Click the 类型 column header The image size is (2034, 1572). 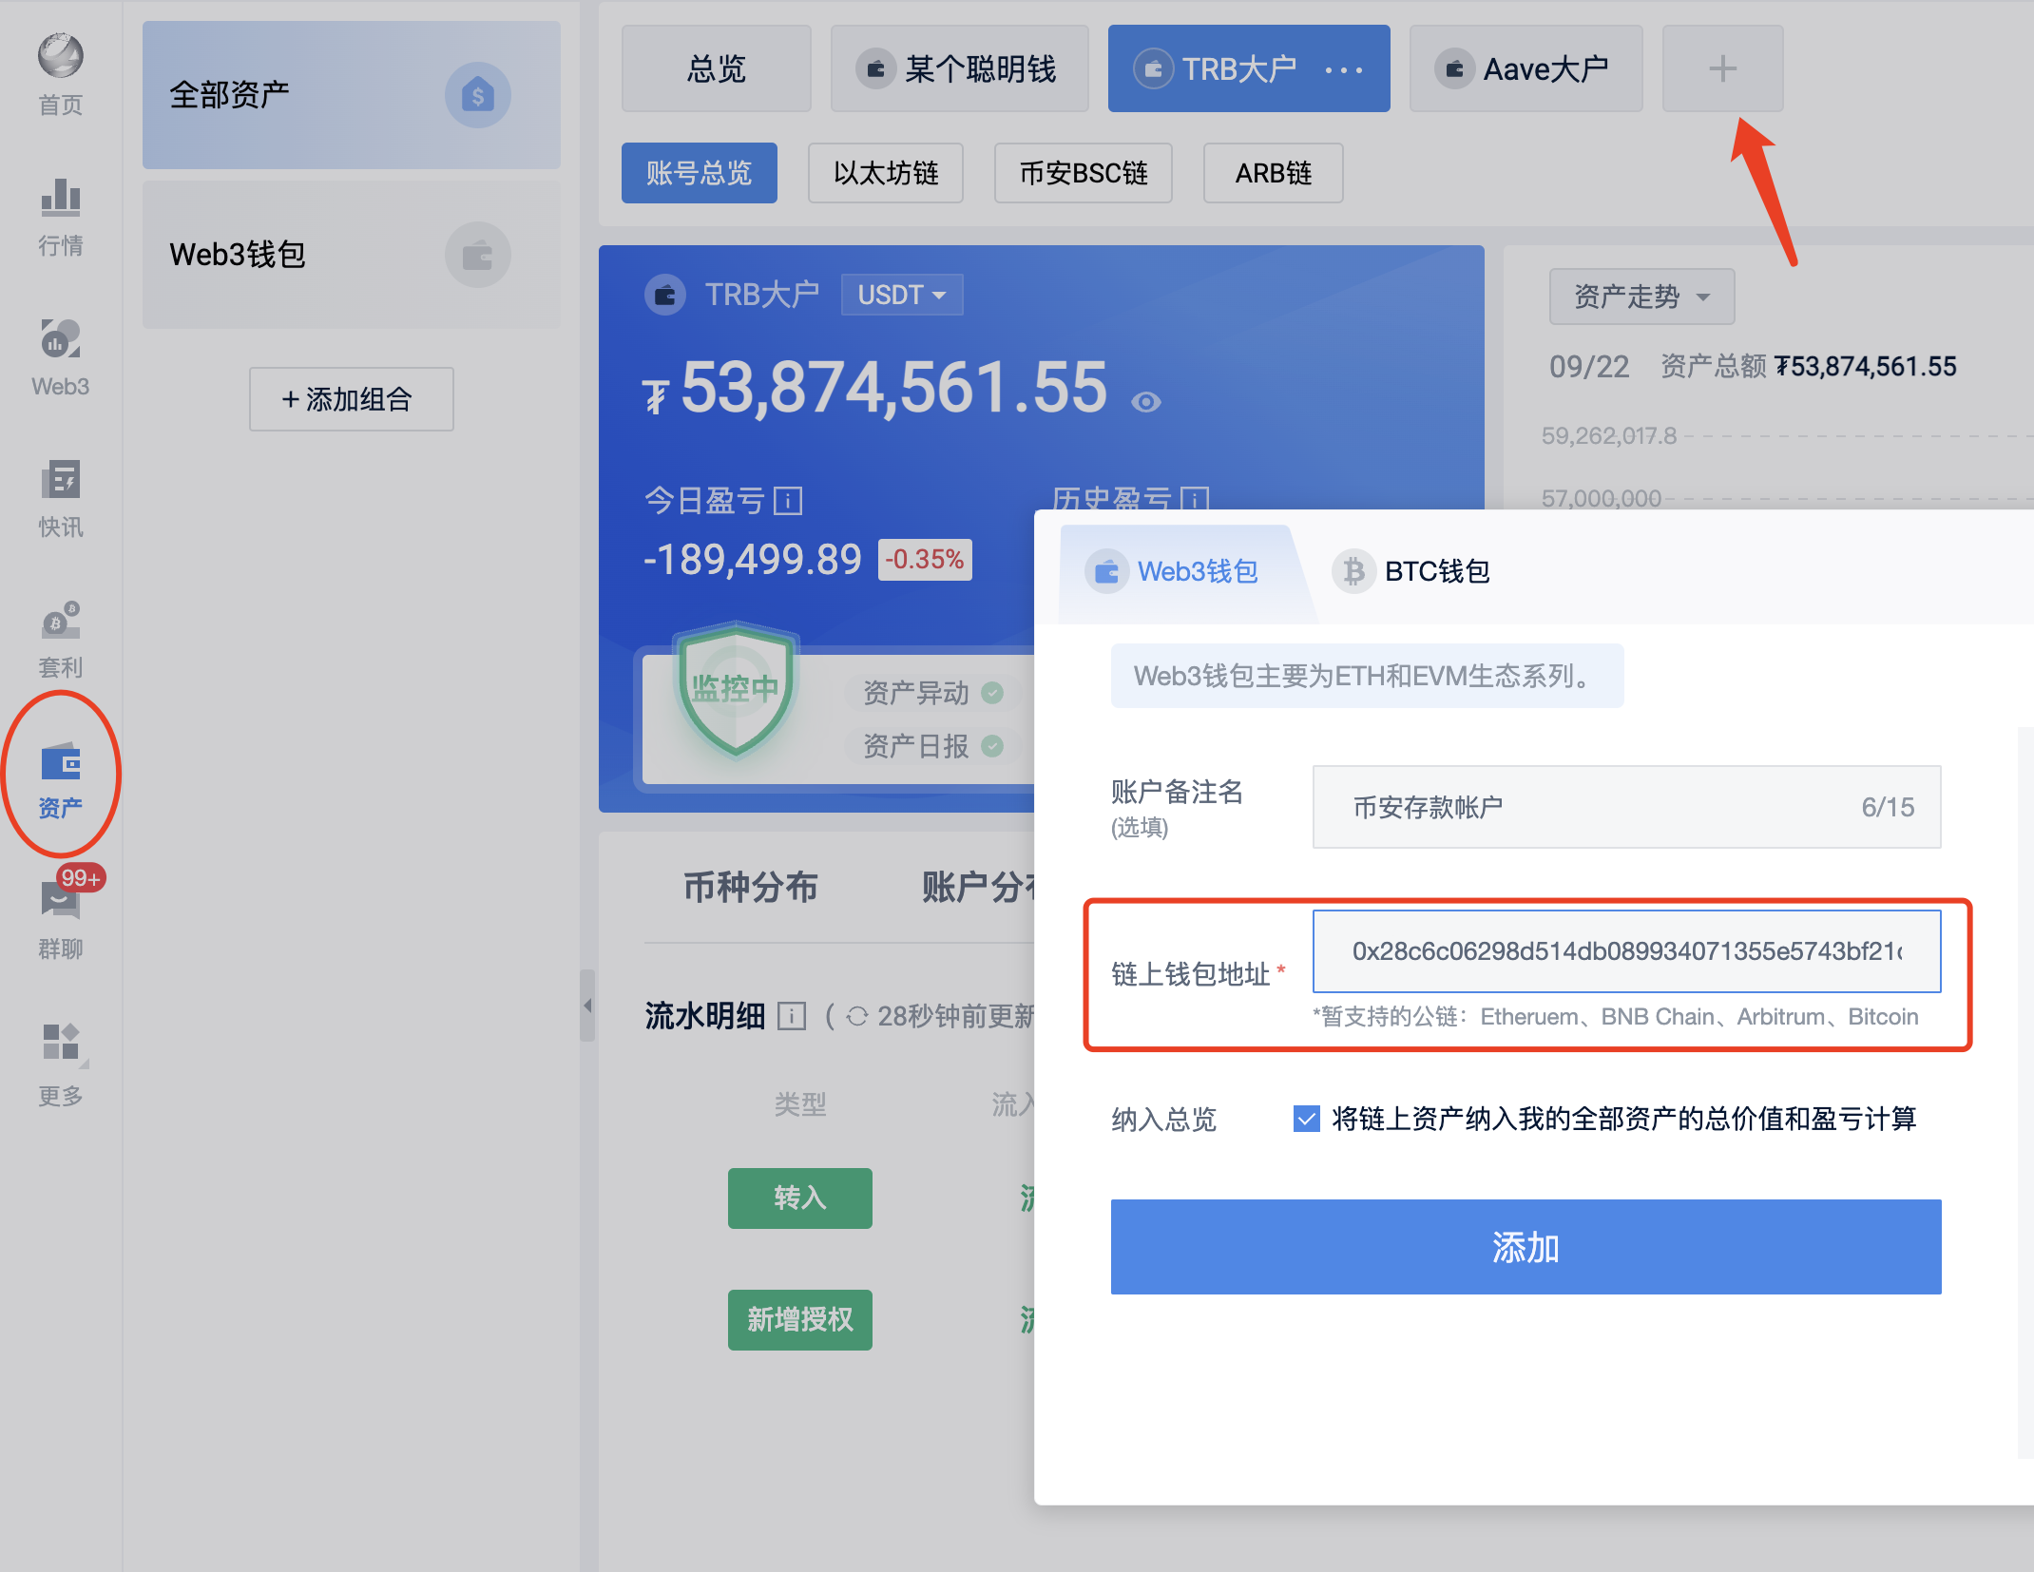pyautogui.click(x=799, y=1104)
